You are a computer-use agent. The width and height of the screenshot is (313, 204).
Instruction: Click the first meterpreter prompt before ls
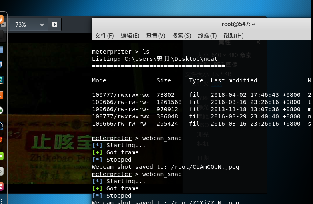112,52
